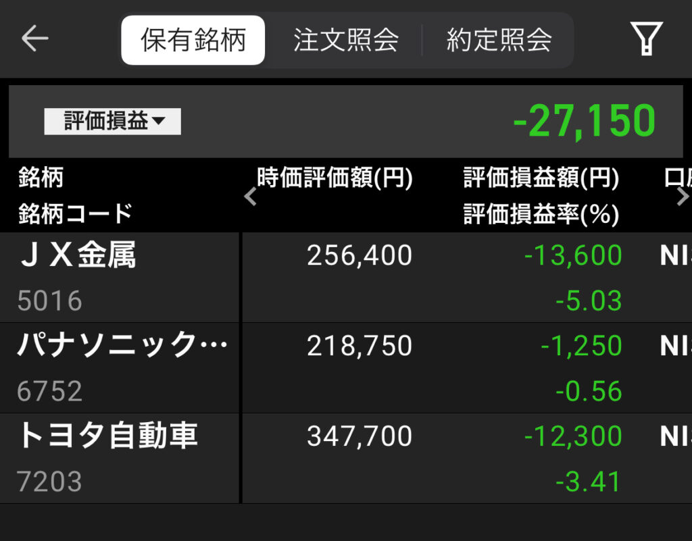Open the filter funnel icon
The width and height of the screenshot is (692, 541).
tap(645, 38)
